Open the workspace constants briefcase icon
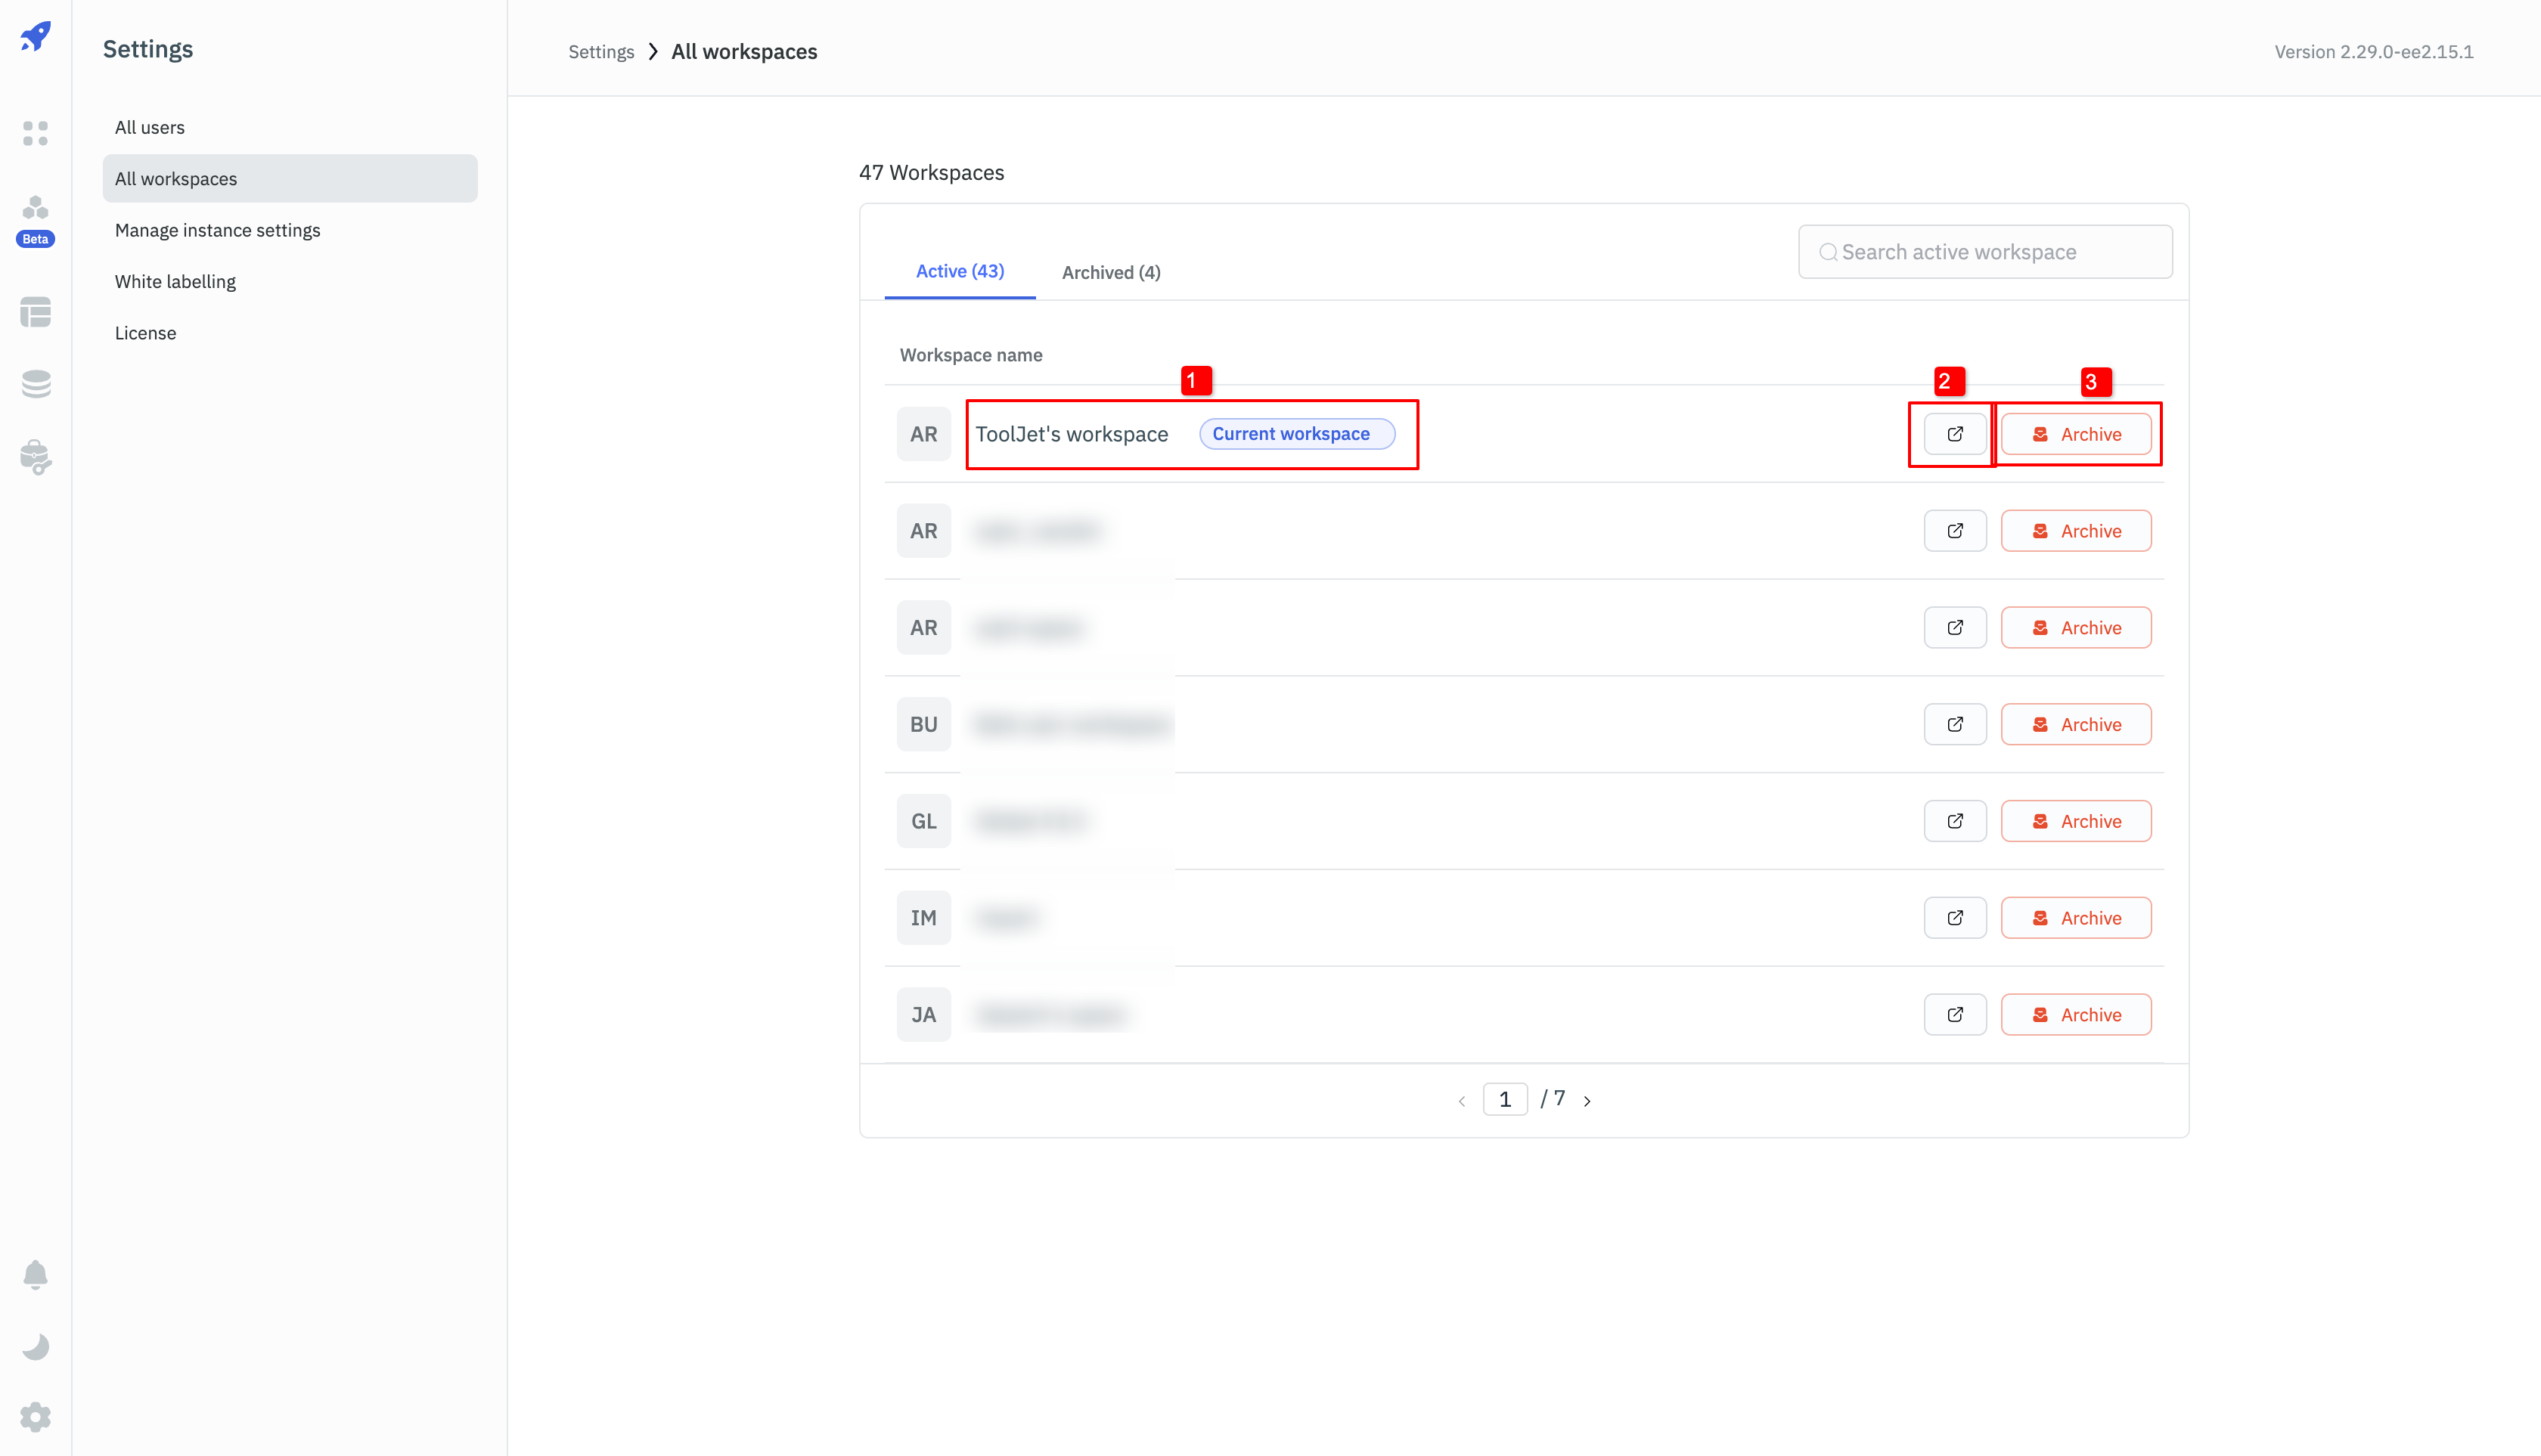This screenshot has height=1456, width=2541. pos(36,457)
